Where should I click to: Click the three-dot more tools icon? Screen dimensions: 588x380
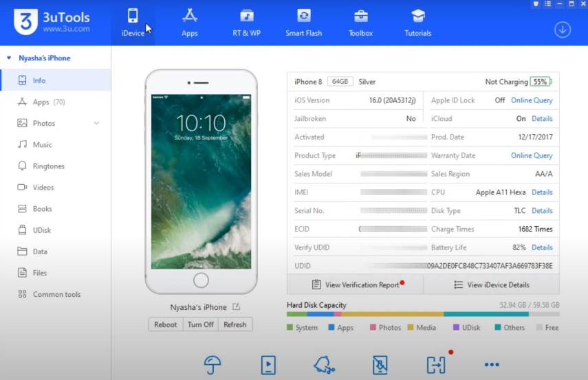click(492, 364)
